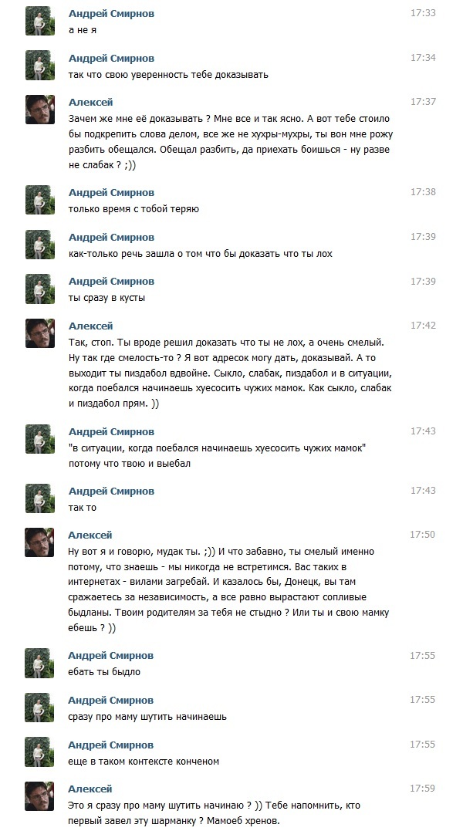Screen dimensions: 463x831
Task: Click avatar beside "сразу про маму шутить начинаешь"
Action: [39, 708]
